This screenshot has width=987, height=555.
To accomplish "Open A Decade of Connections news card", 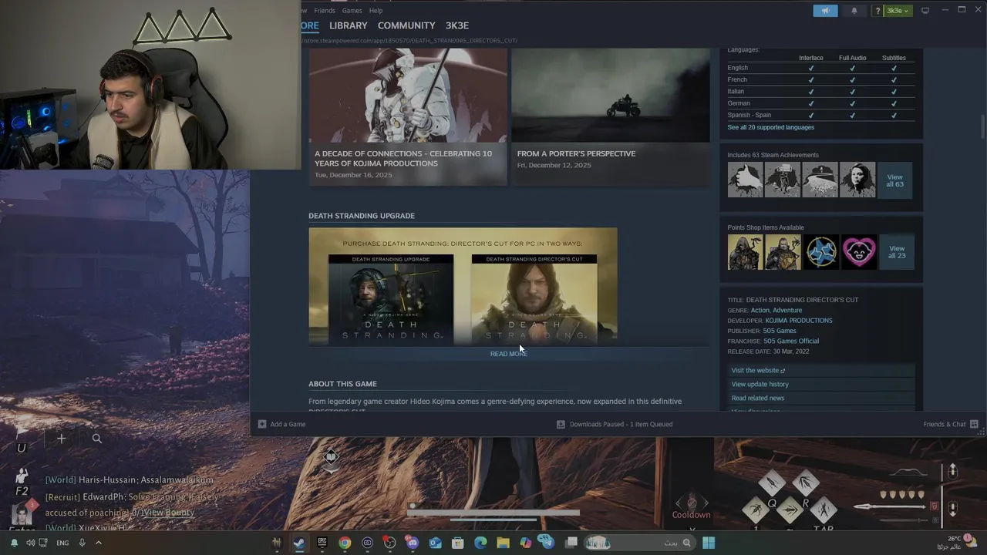I will (408, 117).
